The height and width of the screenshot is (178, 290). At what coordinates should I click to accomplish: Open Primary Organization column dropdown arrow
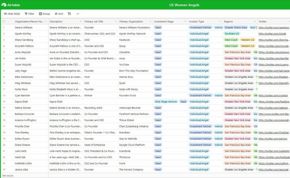coord(150,22)
